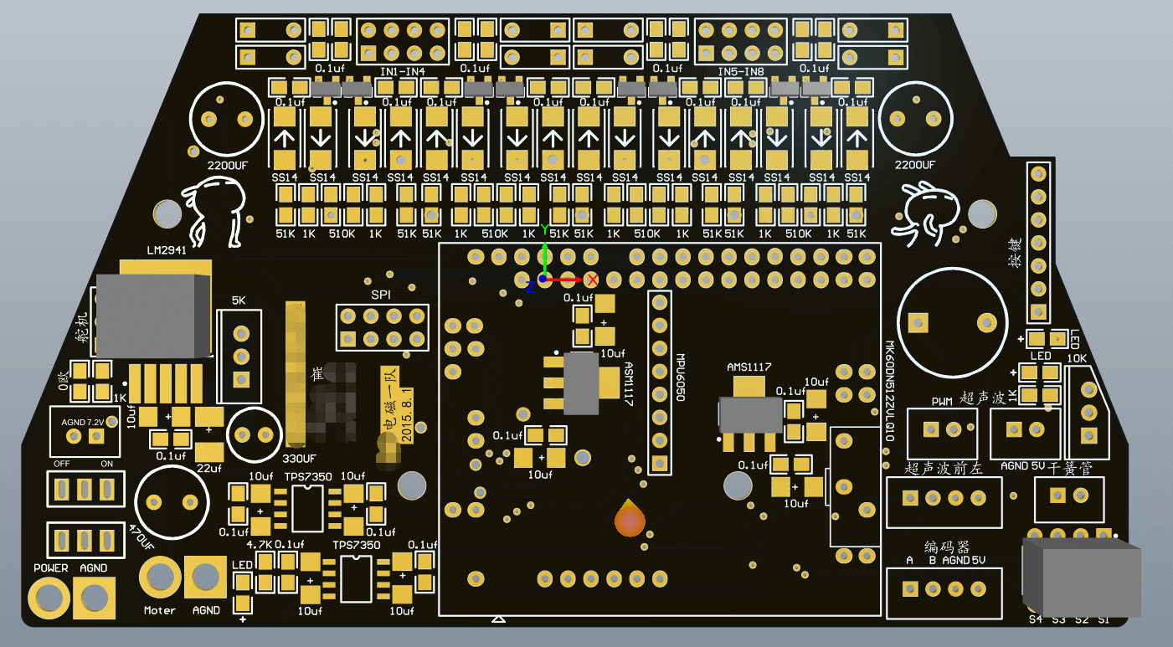1173x647 pixels.
Task: Click the green Y axis marker
Action: coord(545,229)
